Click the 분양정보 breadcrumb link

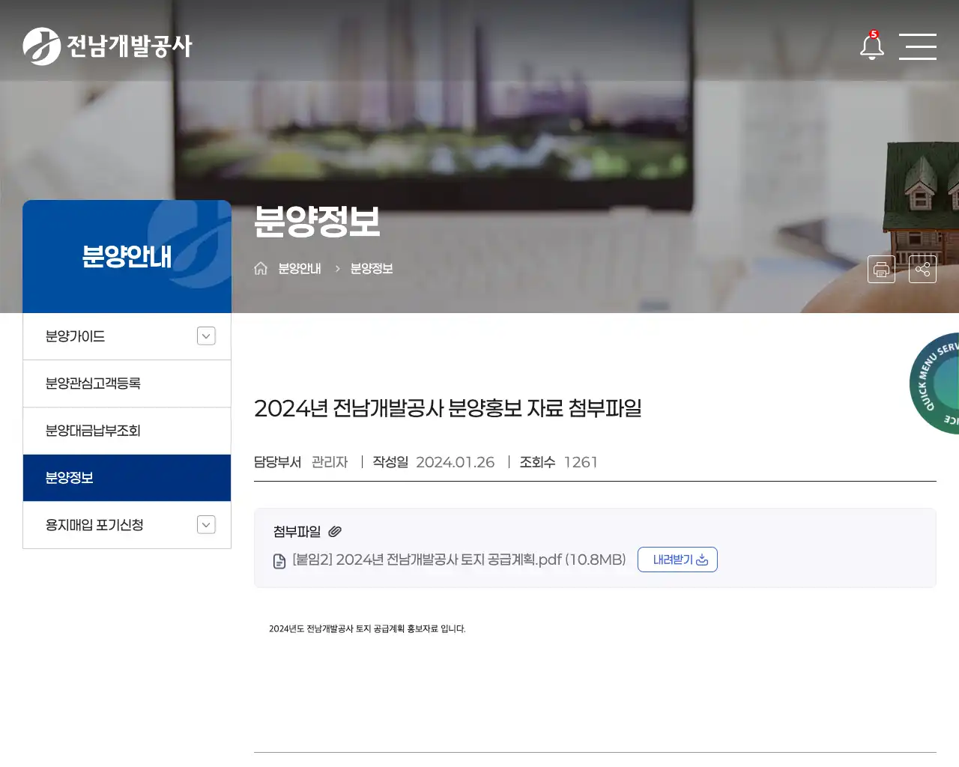pos(372,269)
